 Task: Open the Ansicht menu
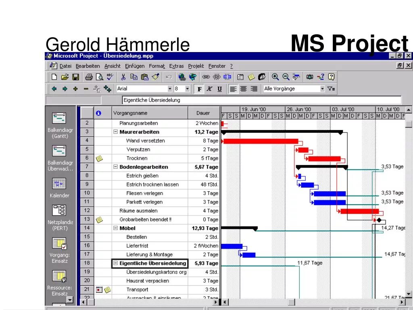coord(112,66)
